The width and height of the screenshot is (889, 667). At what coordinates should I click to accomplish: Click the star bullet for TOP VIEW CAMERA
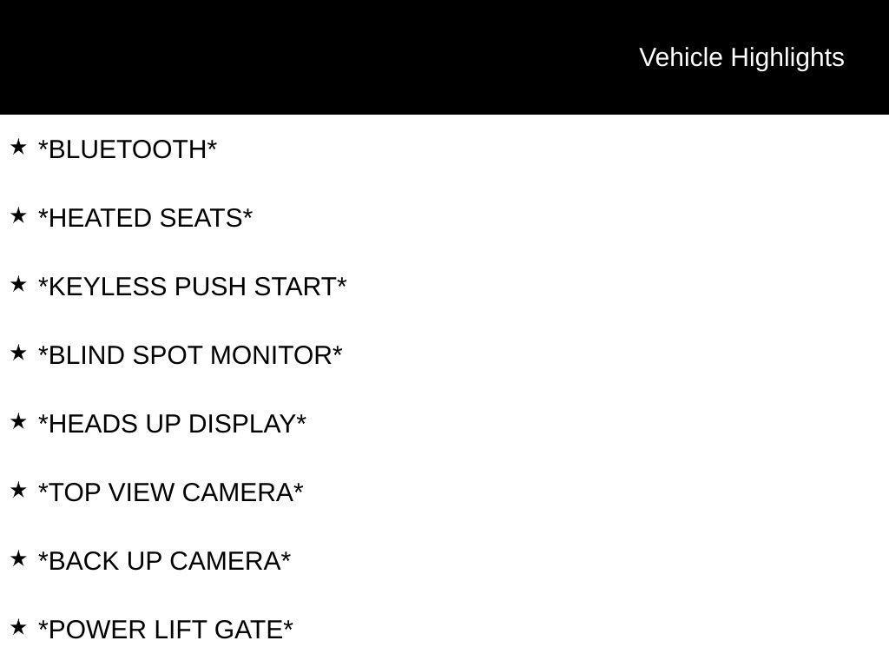point(18,490)
